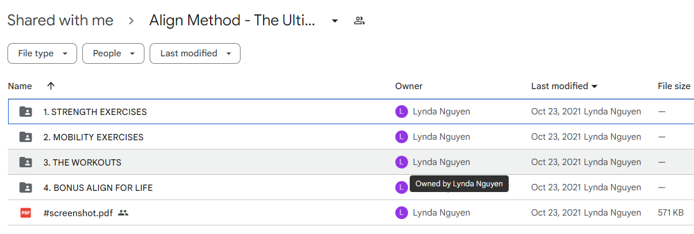This screenshot has height=234, width=694.
Task: Open the Last modified filter dropdown
Action: (195, 53)
